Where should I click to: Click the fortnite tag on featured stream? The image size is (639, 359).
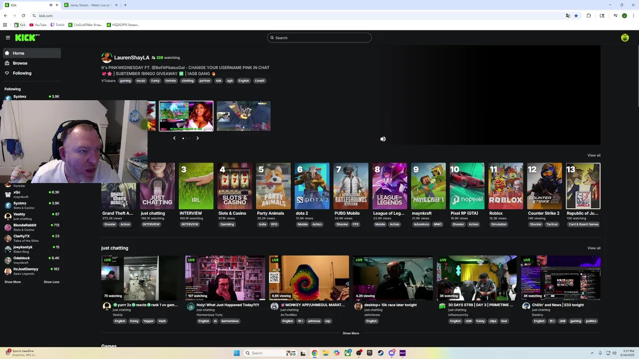pyautogui.click(x=171, y=81)
